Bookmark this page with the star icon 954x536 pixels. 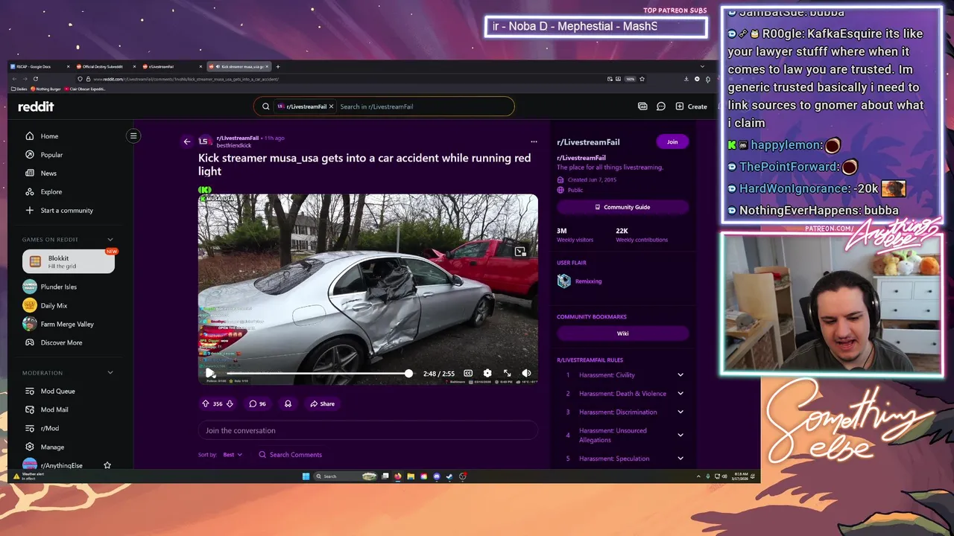click(642, 79)
